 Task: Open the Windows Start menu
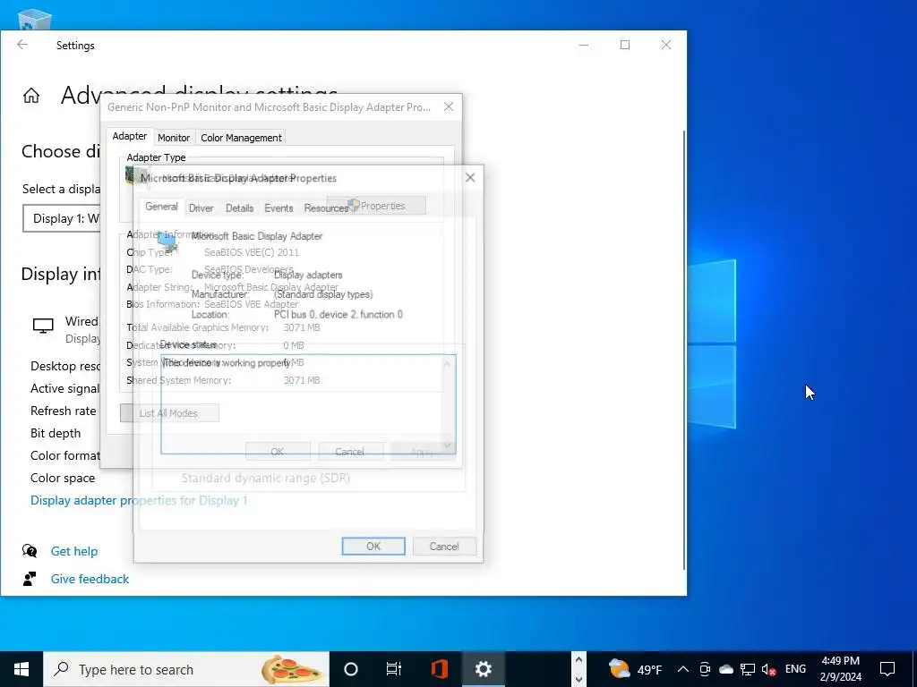[21, 669]
